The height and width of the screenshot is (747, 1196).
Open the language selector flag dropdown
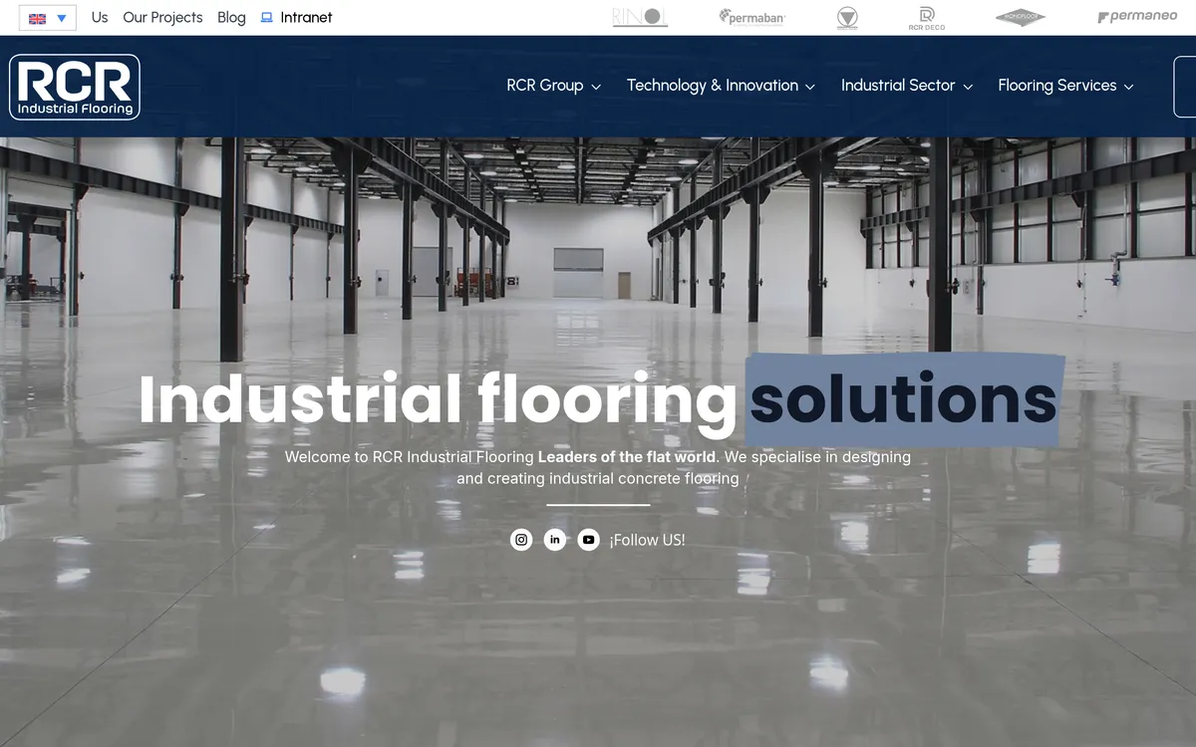47,17
